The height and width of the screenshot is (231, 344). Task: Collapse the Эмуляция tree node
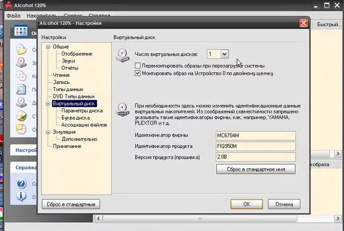point(48,132)
